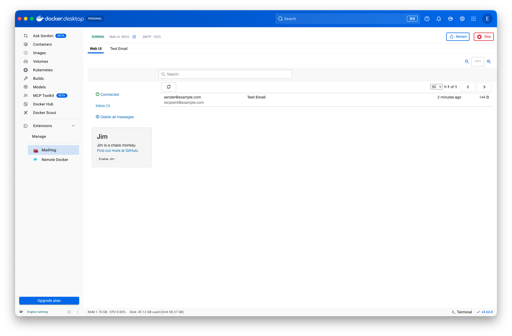Select Containers in the sidebar
The height and width of the screenshot is (336, 512).
point(42,44)
